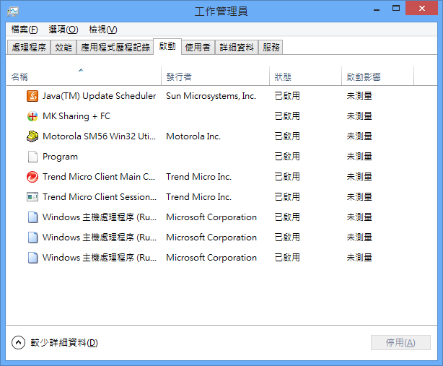Sort by the 發行者 column header
This screenshot has width=443, height=366.
(x=215, y=76)
